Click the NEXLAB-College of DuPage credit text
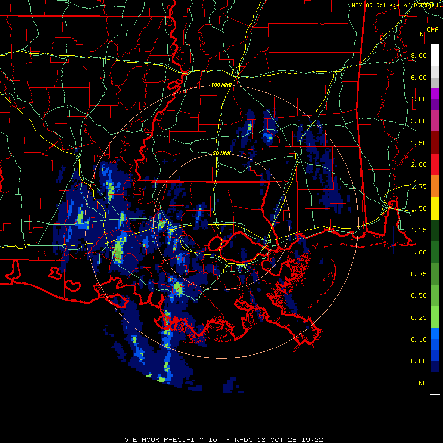The image size is (443, 443). (396, 5)
